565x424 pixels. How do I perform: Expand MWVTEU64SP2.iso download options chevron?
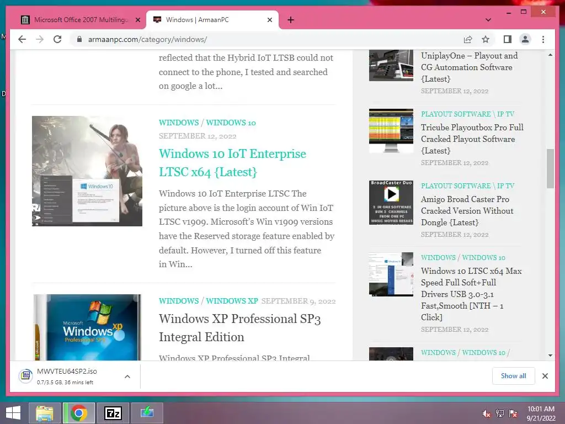(127, 377)
